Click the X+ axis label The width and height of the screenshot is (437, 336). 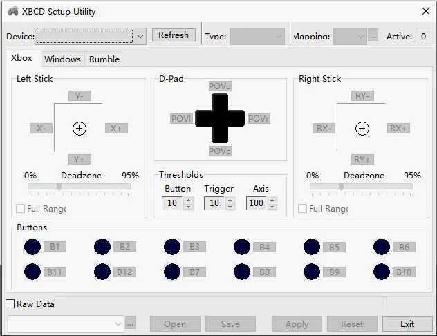pyautogui.click(x=116, y=129)
